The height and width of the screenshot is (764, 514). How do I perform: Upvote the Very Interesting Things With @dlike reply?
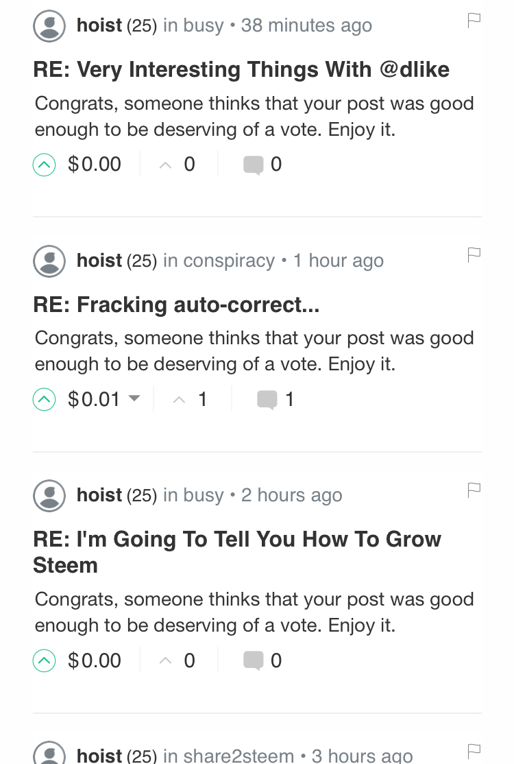pos(45,165)
